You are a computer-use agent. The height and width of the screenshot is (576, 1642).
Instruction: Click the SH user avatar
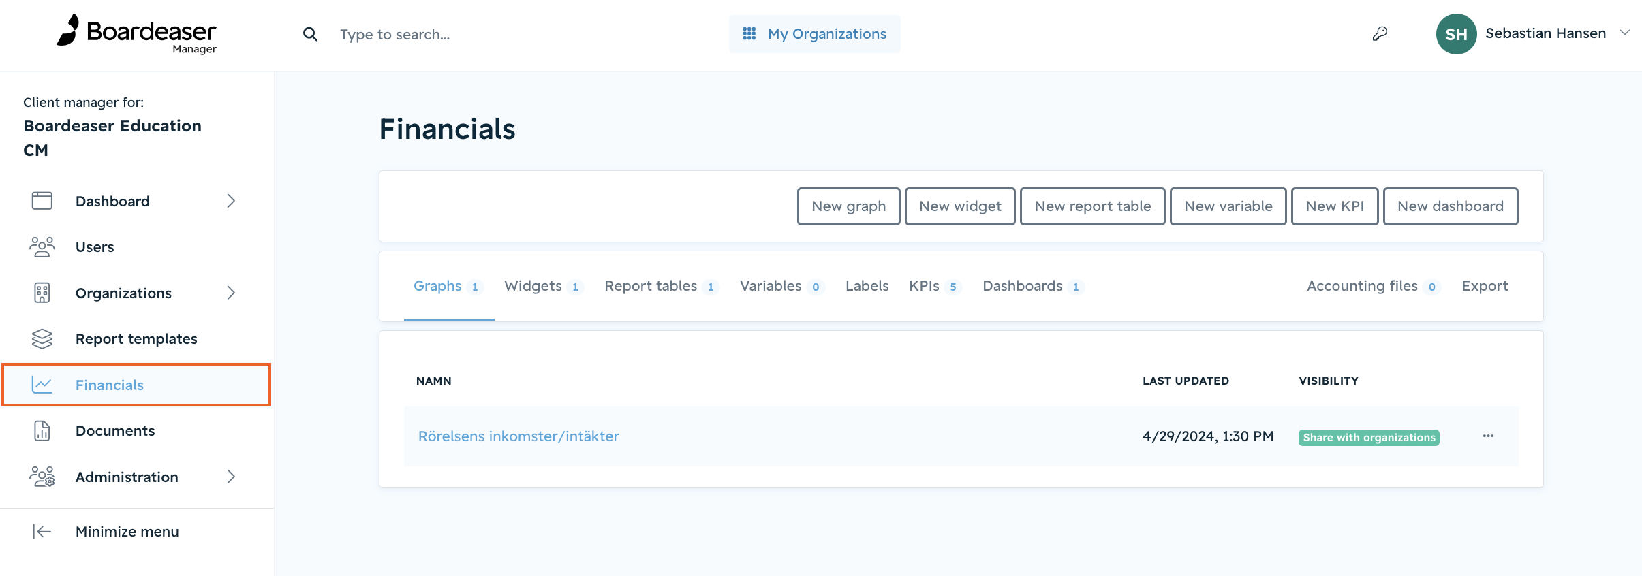click(1456, 34)
